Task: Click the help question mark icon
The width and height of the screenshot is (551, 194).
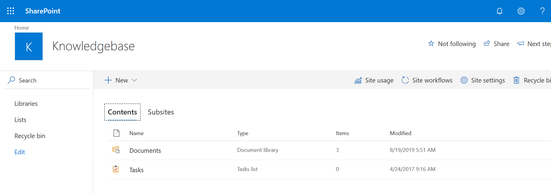Action: pos(542,11)
